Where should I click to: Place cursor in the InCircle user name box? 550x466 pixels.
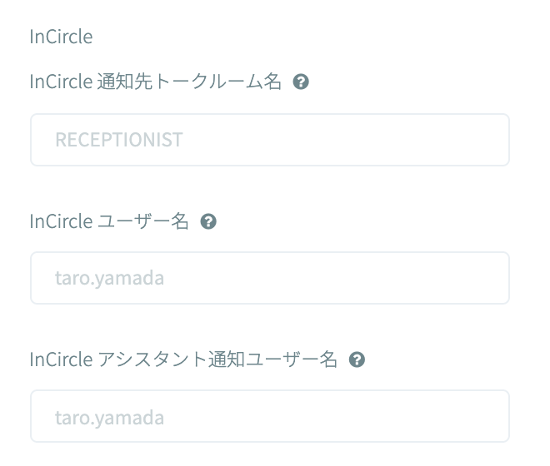point(269,278)
